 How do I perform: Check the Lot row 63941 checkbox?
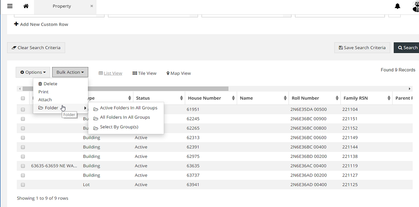pos(23,185)
